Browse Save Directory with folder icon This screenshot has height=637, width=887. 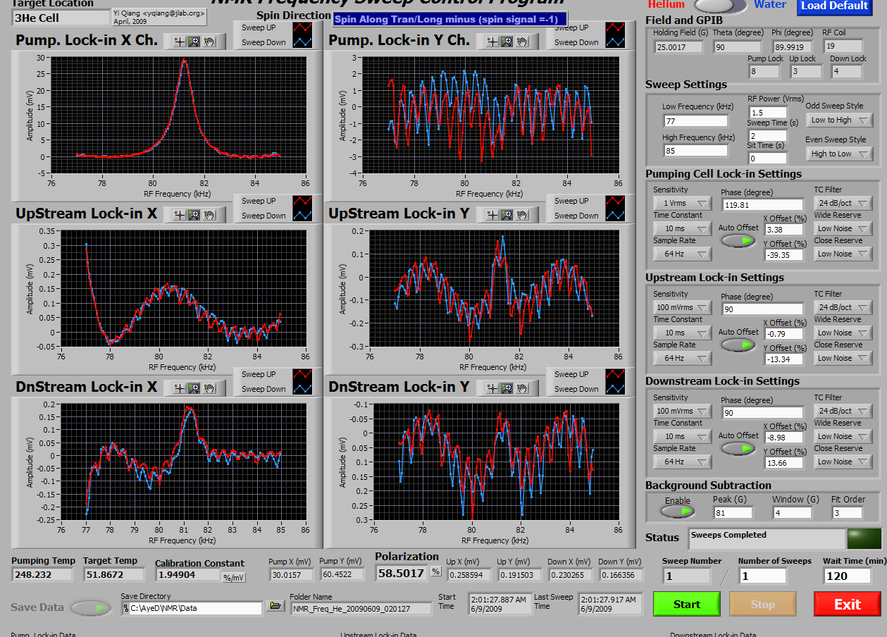pyautogui.click(x=275, y=607)
